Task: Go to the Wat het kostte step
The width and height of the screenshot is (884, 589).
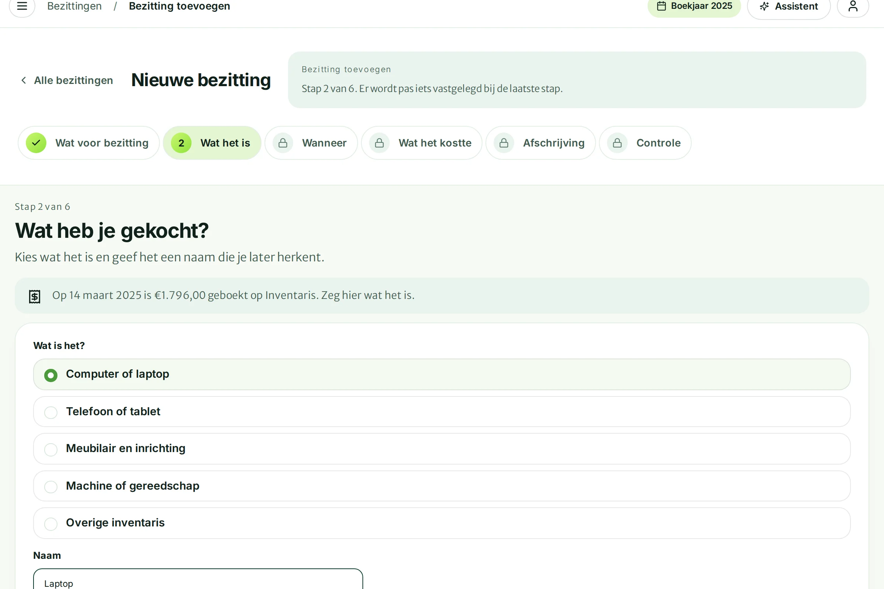Action: [x=422, y=143]
